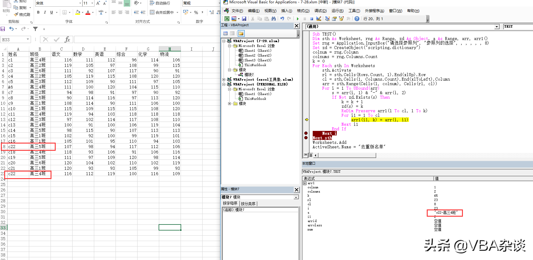
Task: Open the Name Box dropdown showing H33
Action: click(x=28, y=39)
